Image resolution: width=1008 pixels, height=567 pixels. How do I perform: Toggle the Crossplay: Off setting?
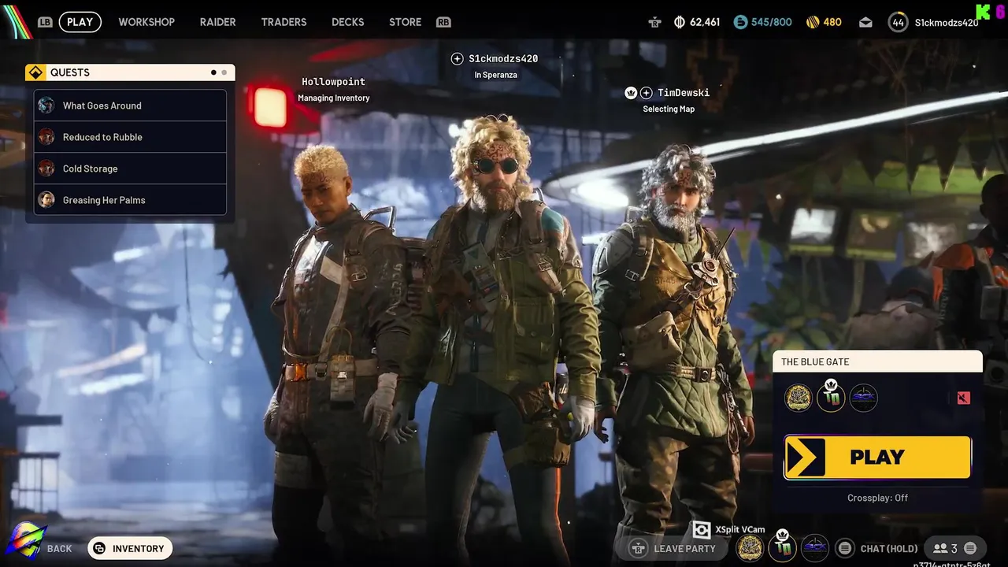[x=877, y=498]
